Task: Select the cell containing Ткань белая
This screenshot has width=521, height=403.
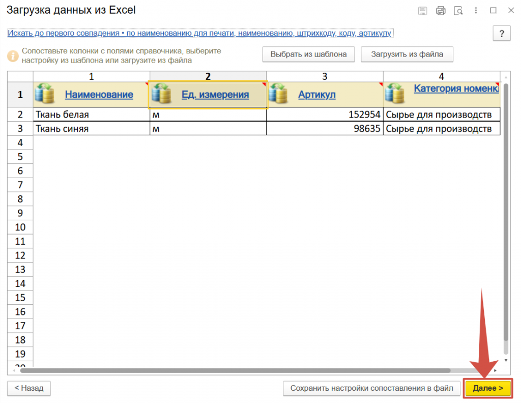Action: click(91, 114)
